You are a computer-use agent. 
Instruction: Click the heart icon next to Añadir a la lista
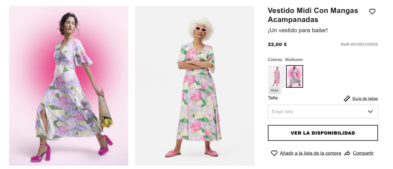[x=274, y=153]
